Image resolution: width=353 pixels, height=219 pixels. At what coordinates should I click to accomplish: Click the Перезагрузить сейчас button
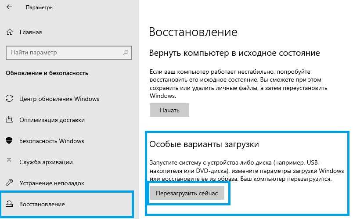point(187,193)
